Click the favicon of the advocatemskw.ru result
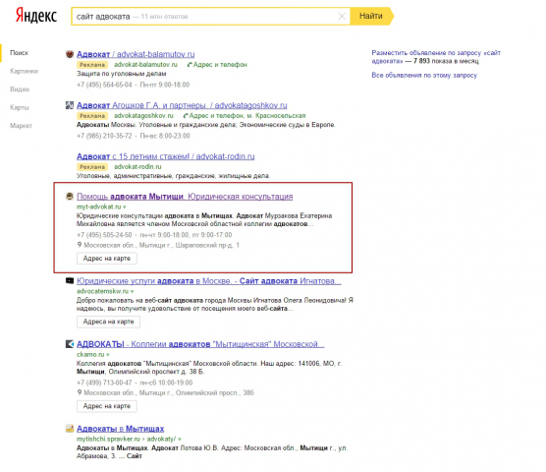546x472 pixels. click(70, 280)
